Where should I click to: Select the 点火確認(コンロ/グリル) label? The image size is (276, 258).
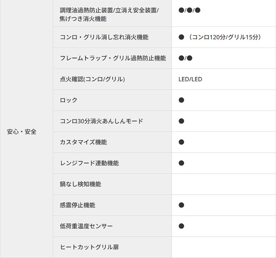point(92,79)
